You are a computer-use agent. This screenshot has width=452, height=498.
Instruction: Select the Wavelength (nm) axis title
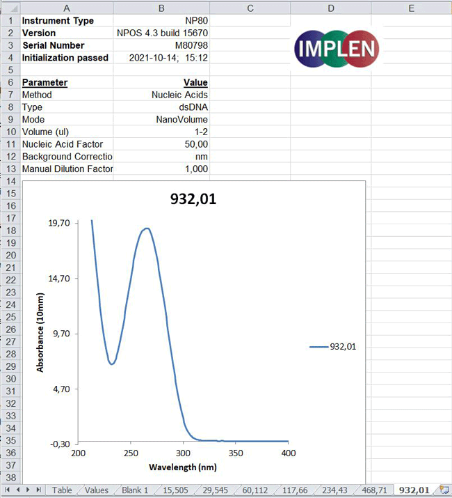183,467
